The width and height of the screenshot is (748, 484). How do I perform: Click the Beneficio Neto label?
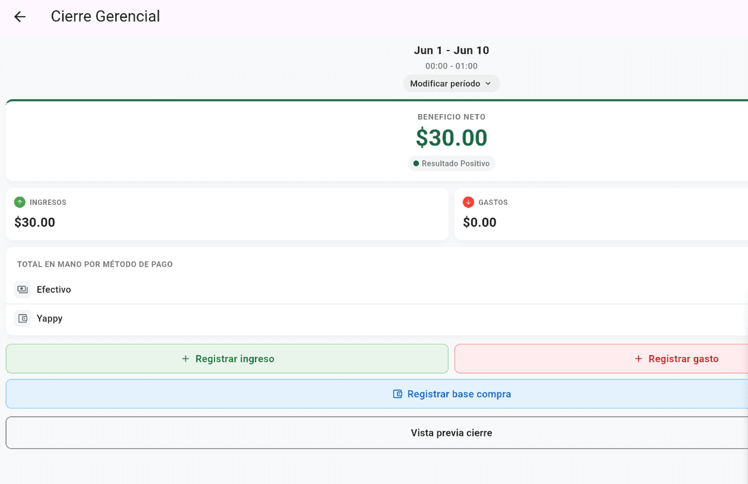pos(451,116)
